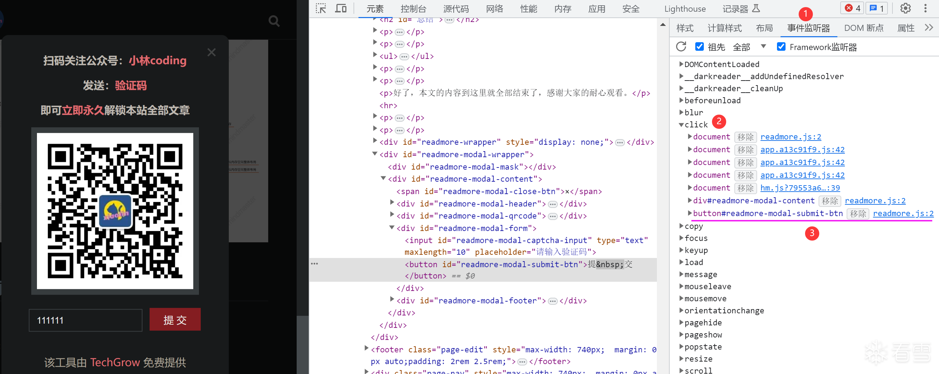The height and width of the screenshot is (374, 939).
Task: Show the error count badge with 4
Action: 853,9
